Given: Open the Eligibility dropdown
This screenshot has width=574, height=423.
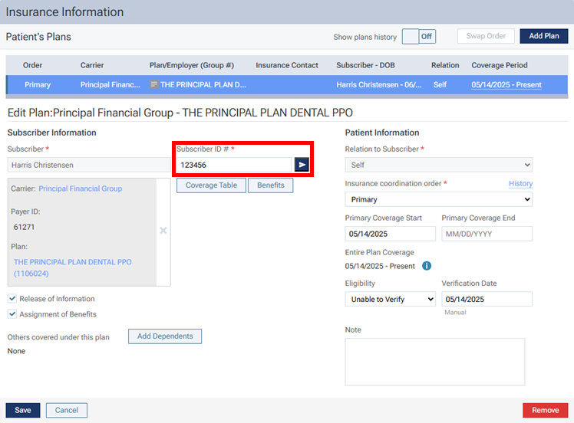Looking at the screenshot, I should click(391, 299).
